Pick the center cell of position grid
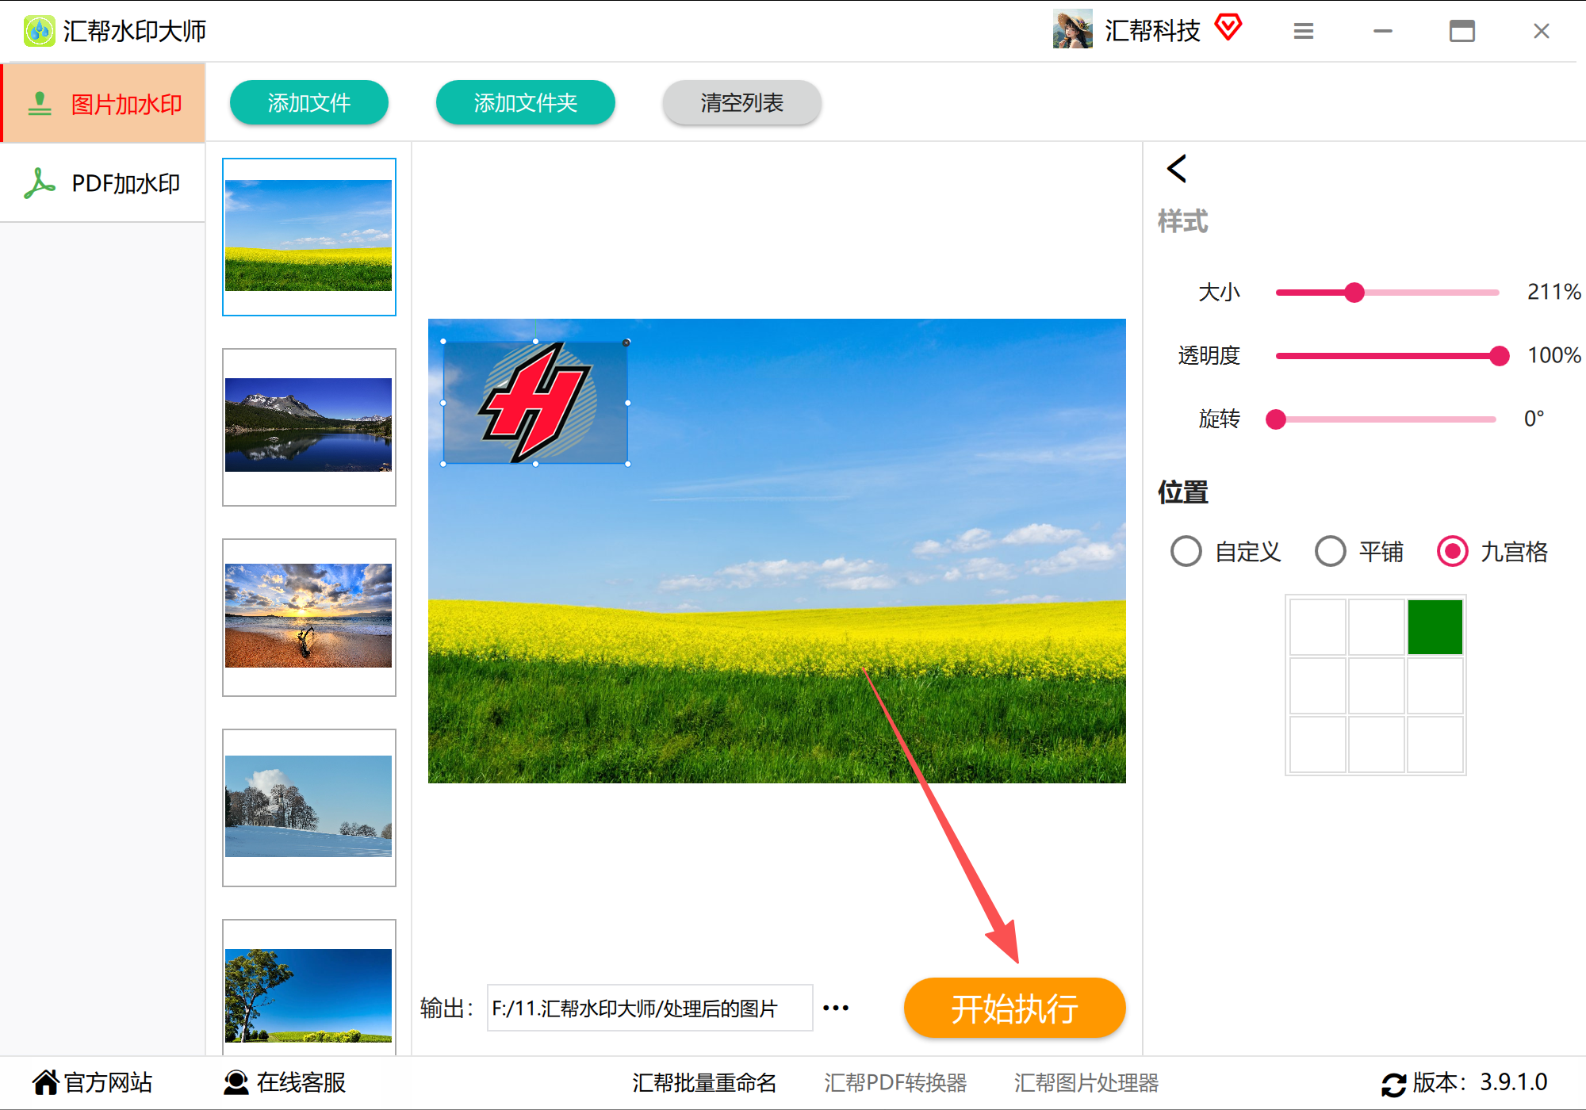The image size is (1586, 1110). 1376,686
